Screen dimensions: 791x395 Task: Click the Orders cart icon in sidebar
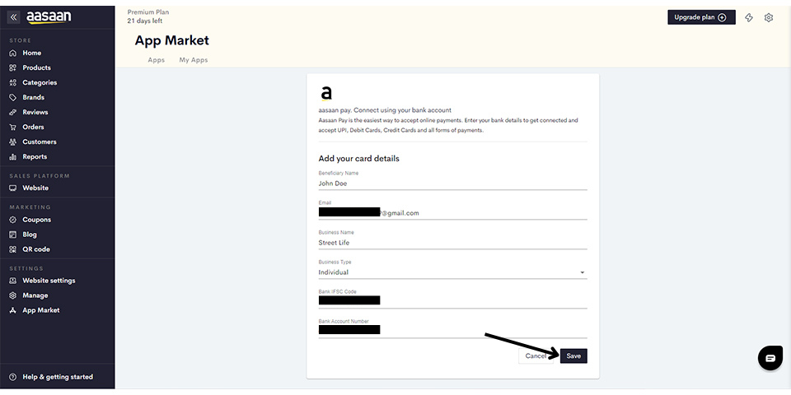(x=13, y=127)
